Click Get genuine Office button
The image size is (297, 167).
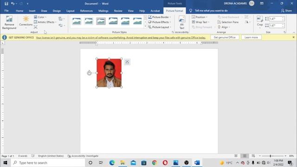click(225, 38)
